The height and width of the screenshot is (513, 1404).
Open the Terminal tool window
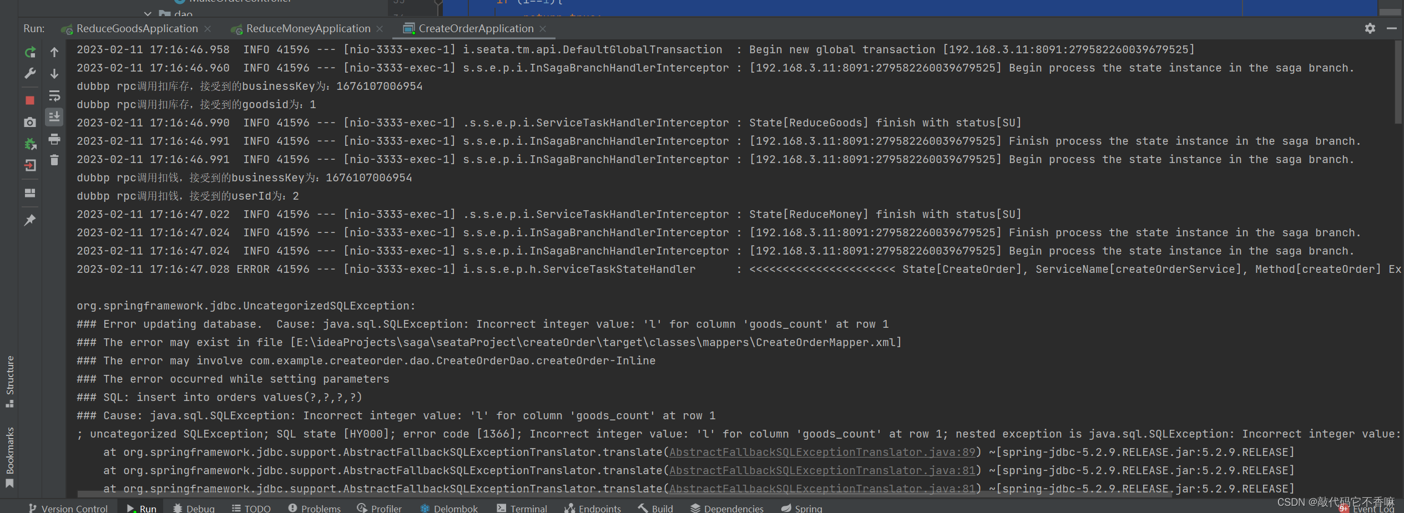pos(522,508)
